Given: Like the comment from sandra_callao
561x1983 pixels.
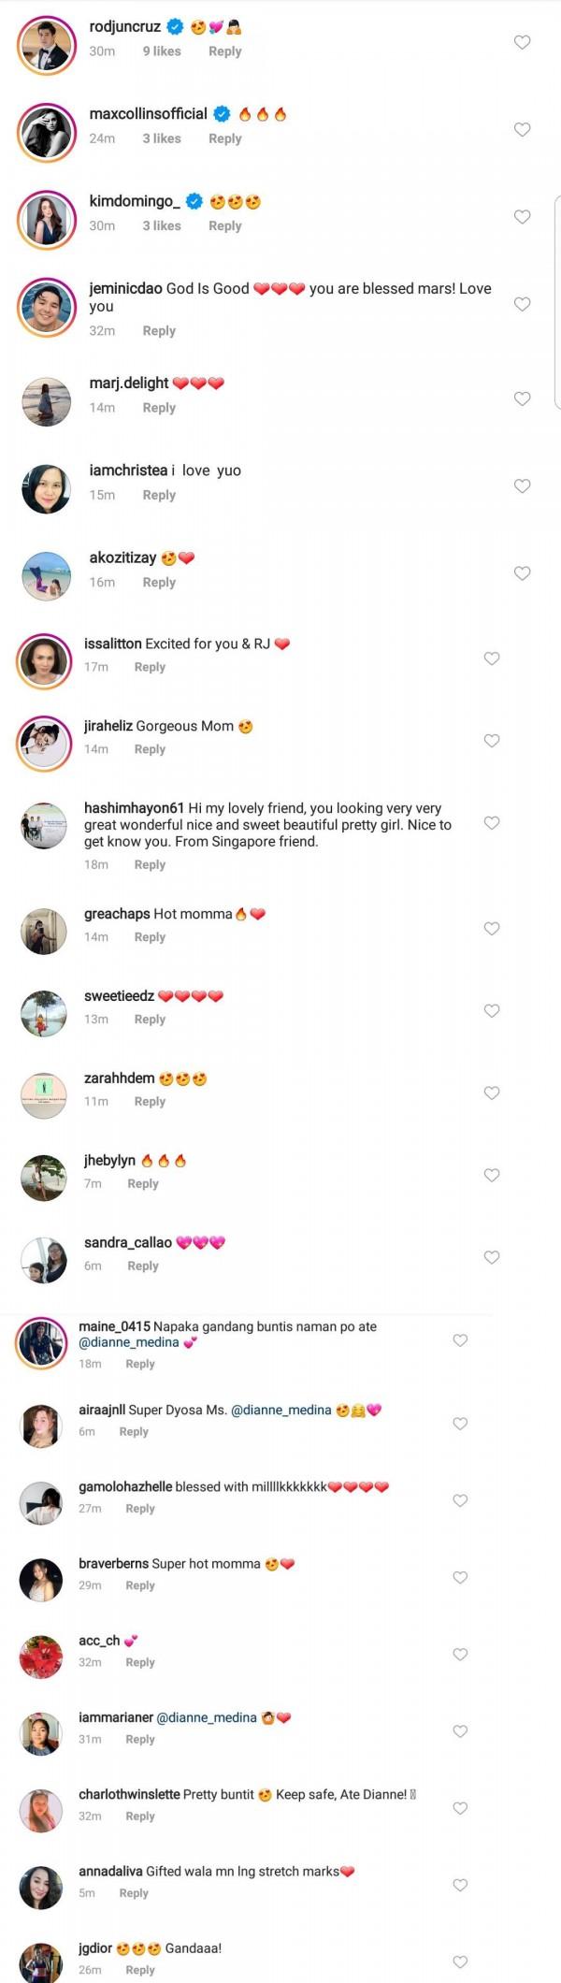Looking at the screenshot, I should point(492,1257).
